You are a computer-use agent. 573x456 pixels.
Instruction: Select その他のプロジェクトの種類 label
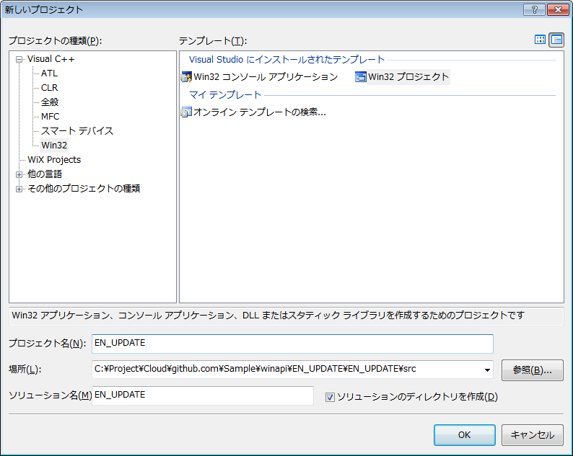coord(84,189)
